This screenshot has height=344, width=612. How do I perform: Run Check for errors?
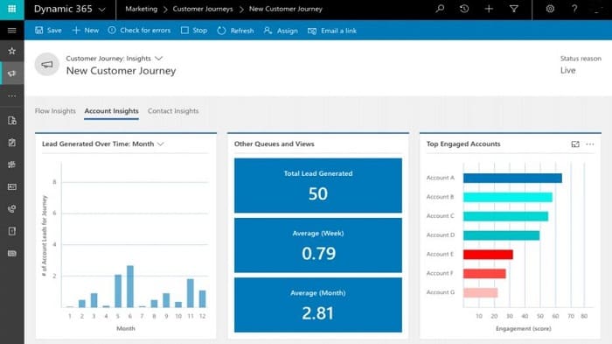point(139,30)
